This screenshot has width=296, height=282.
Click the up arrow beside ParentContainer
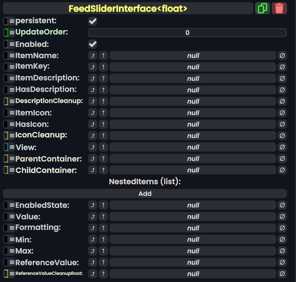[103, 159]
